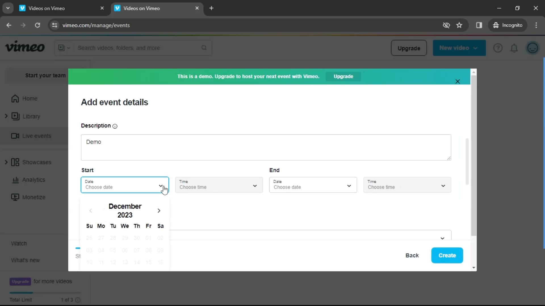The height and width of the screenshot is (306, 545).
Task: Click the previous month navigation arrow
Action: point(91,210)
